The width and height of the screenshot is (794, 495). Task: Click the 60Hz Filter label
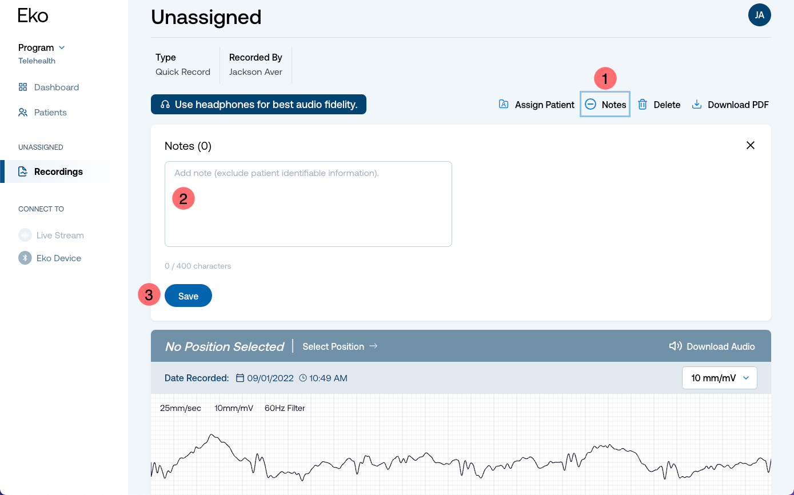coord(285,408)
